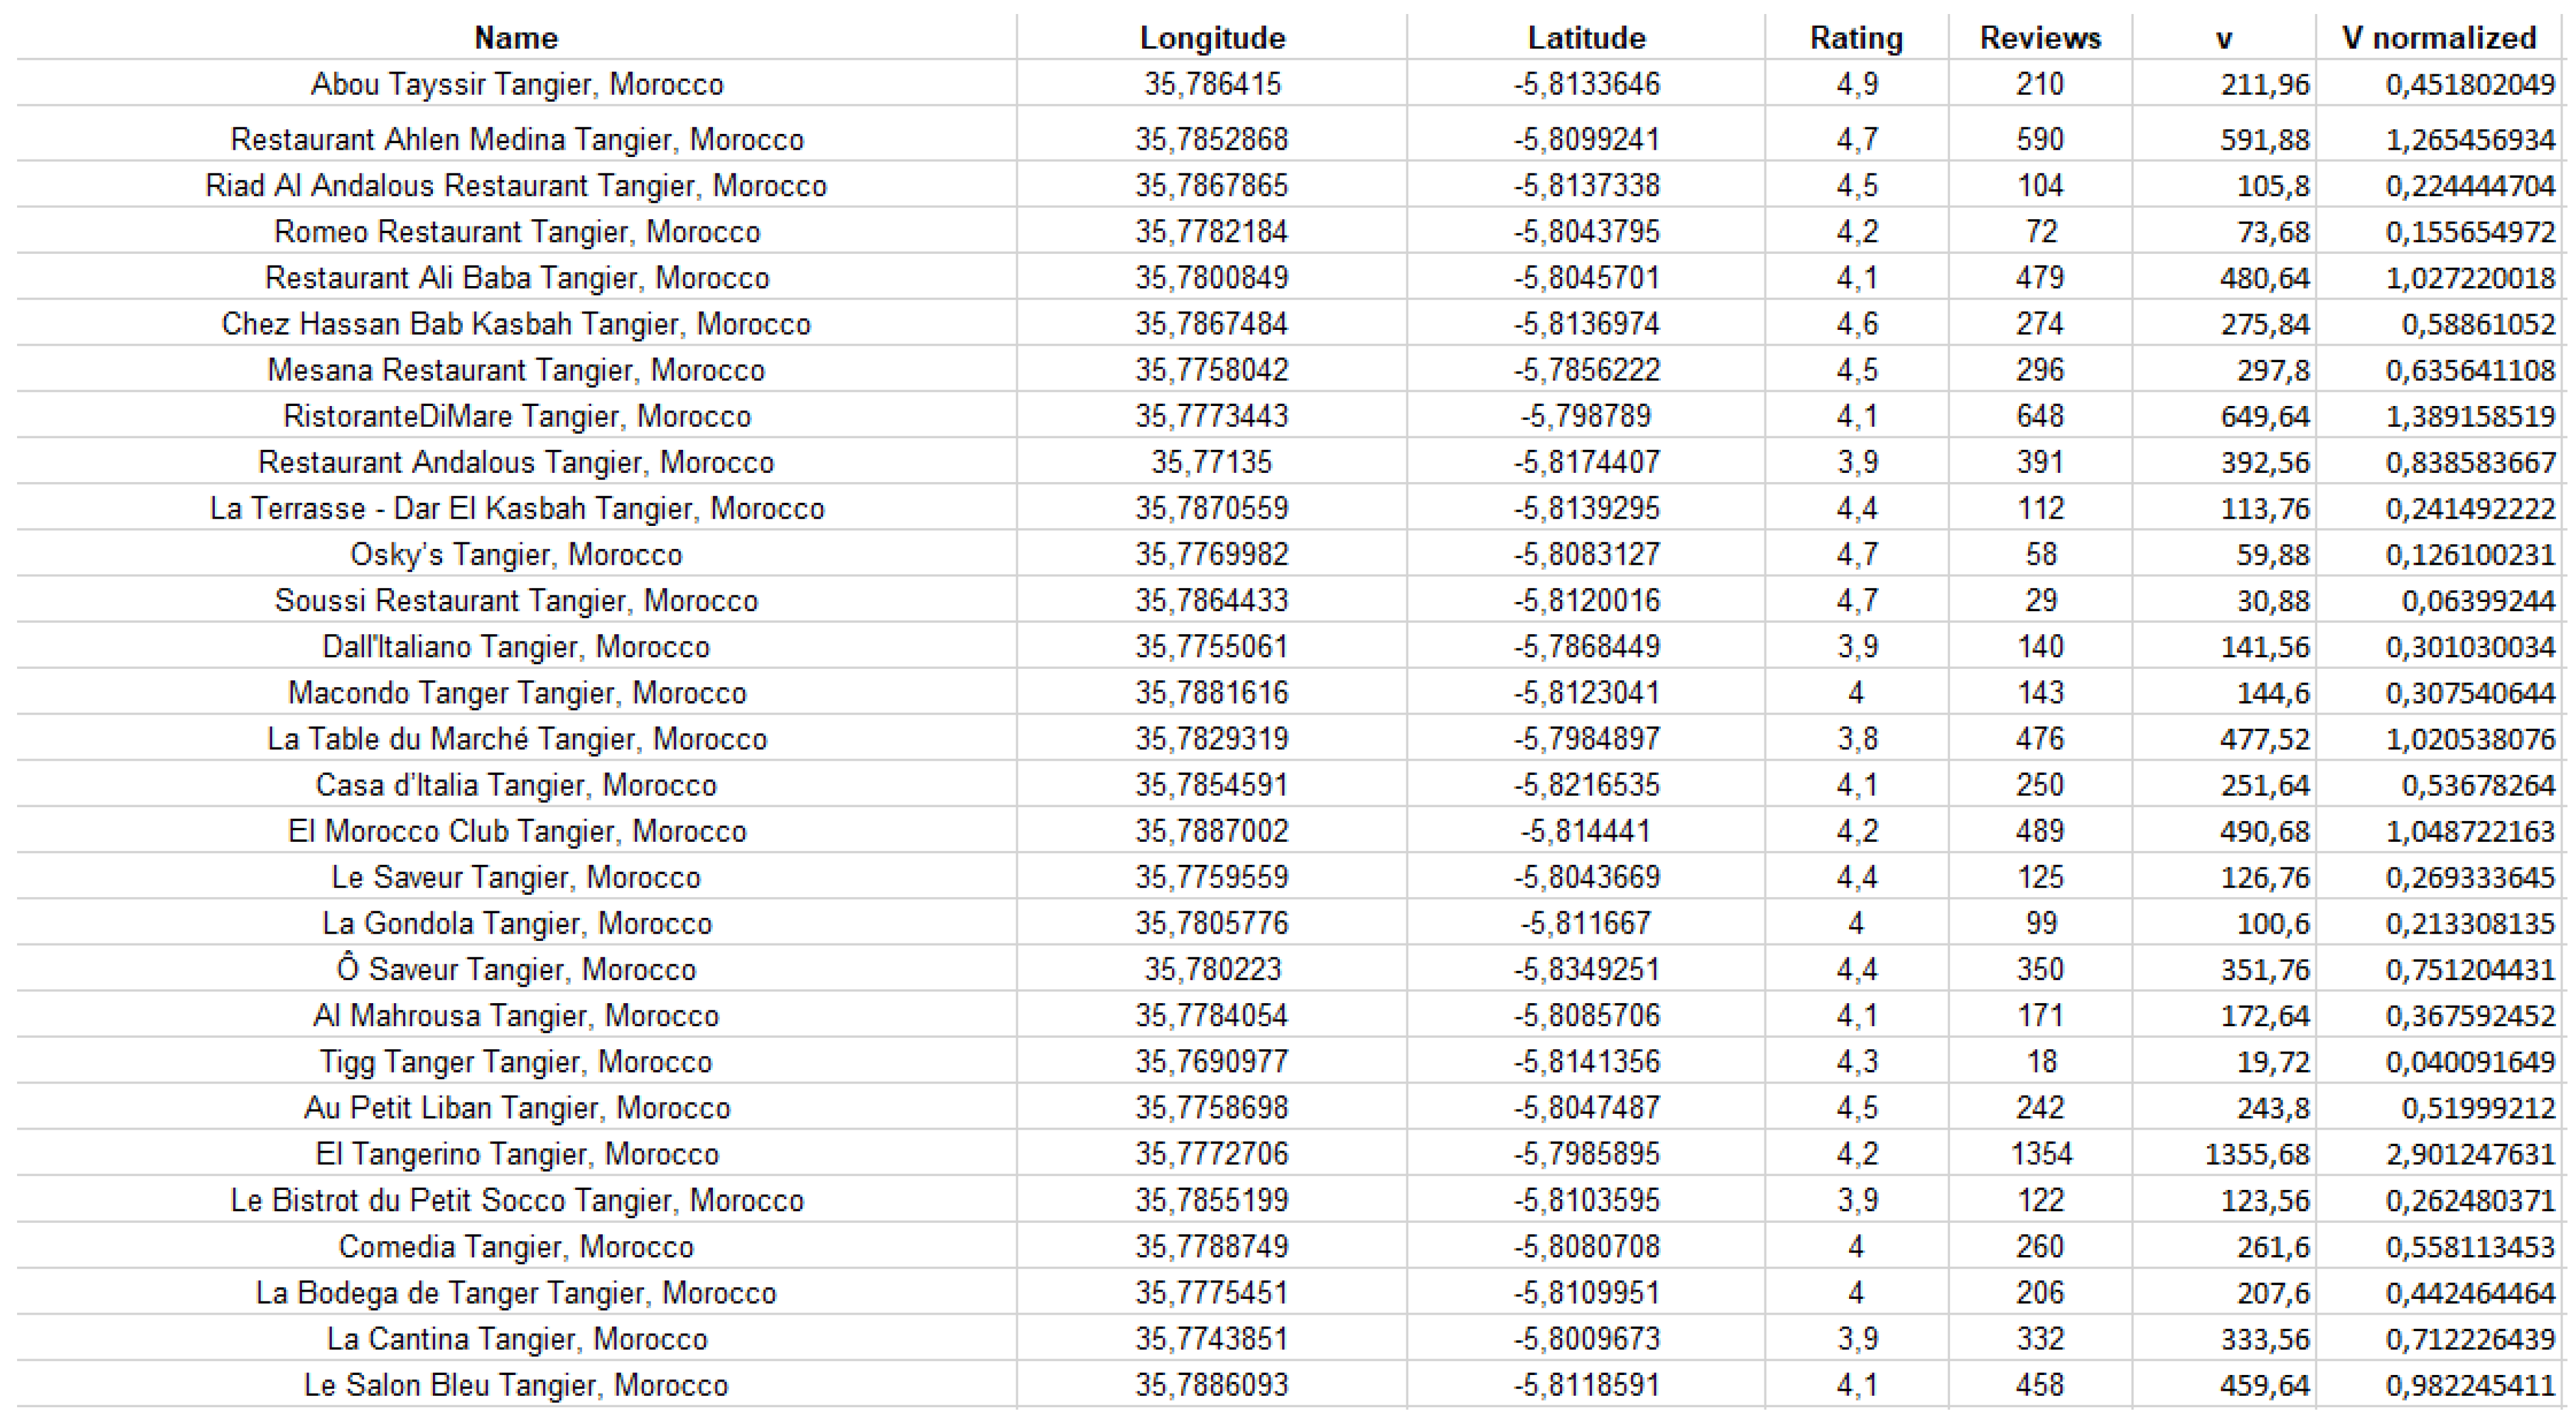Click the latitude value -5,8349251
The height and width of the screenshot is (1417, 2576).
coord(1586,970)
